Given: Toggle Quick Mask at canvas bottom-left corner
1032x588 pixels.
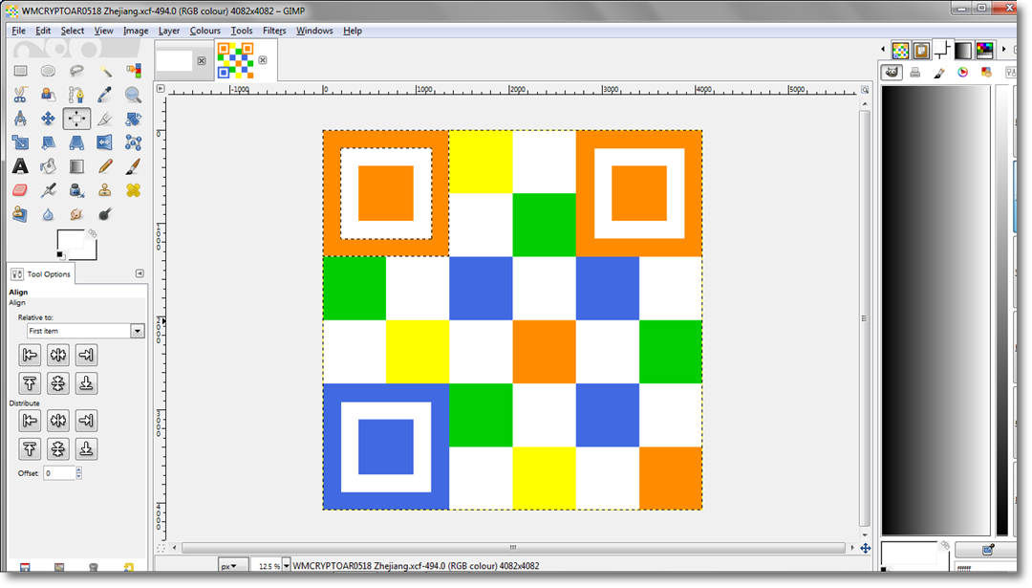Looking at the screenshot, I should click(x=161, y=548).
